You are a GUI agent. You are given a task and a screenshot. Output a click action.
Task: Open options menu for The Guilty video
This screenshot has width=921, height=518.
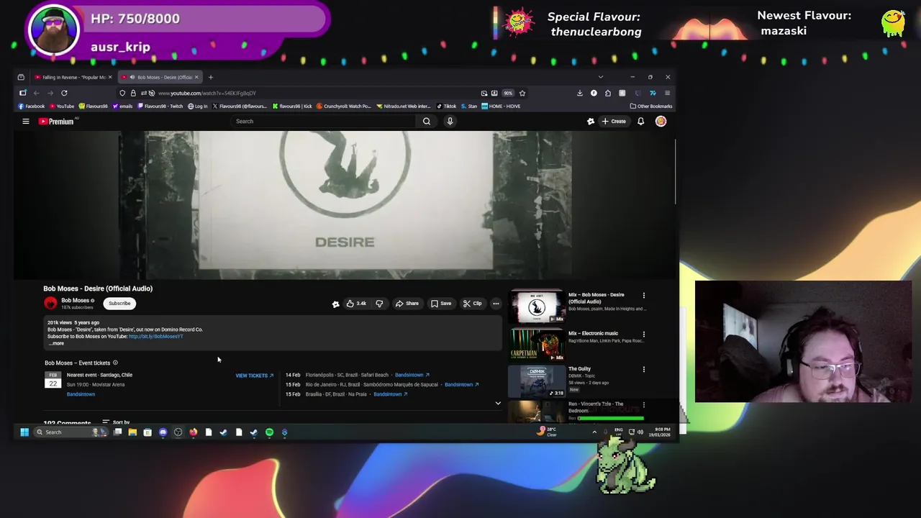pos(644,370)
